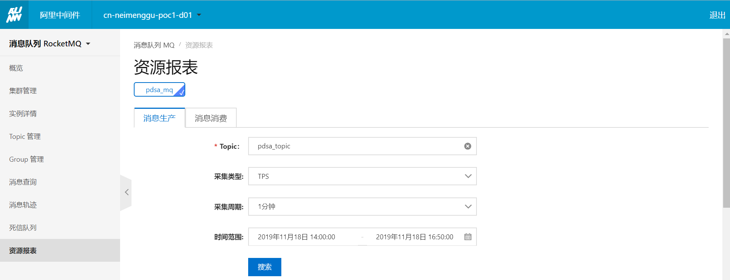This screenshot has width=730, height=280.
Task: Clear the Topic field with the X icon
Action: pyautogui.click(x=468, y=146)
